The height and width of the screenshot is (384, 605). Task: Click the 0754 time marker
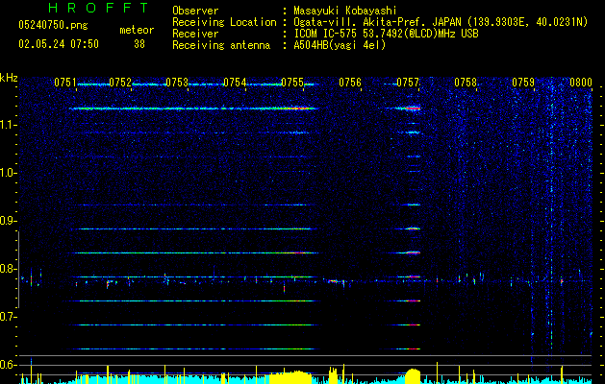pos(235,83)
